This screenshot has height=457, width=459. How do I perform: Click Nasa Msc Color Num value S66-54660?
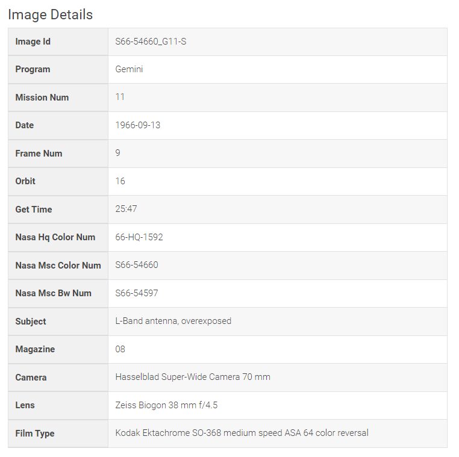[137, 265]
